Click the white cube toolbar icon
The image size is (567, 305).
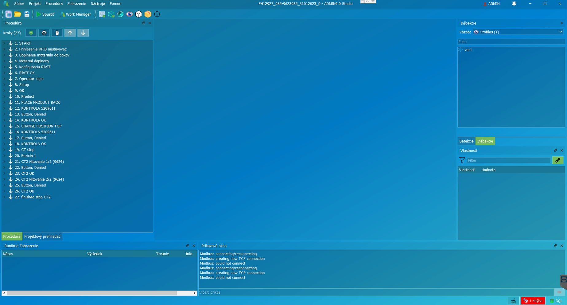tap(139, 14)
